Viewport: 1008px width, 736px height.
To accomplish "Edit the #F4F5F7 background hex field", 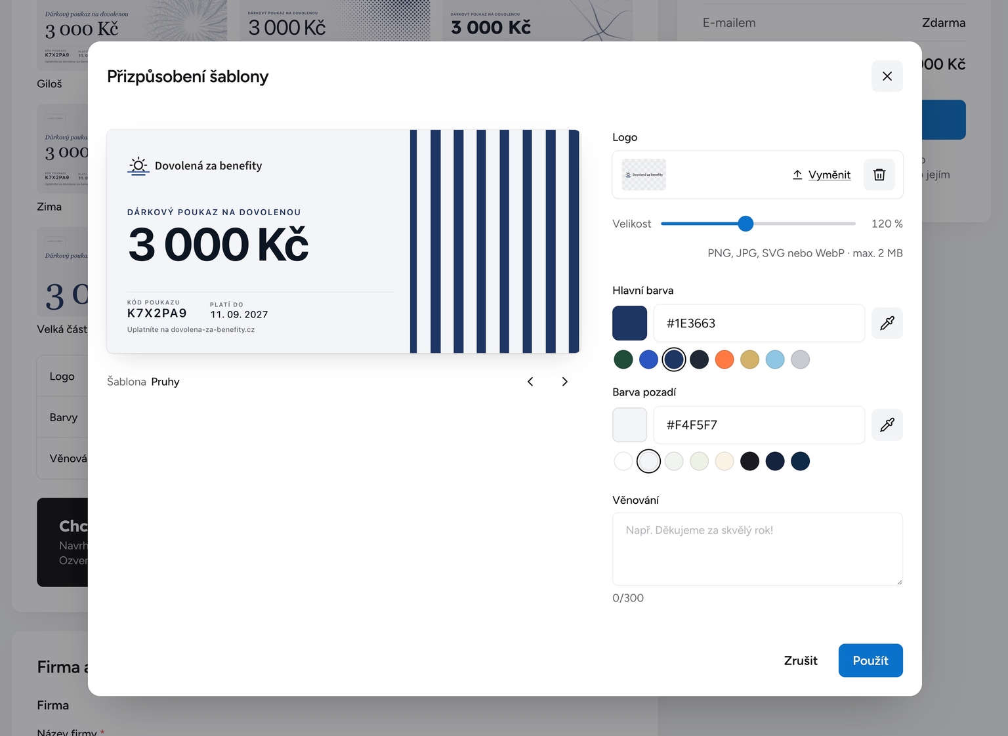I will point(759,424).
